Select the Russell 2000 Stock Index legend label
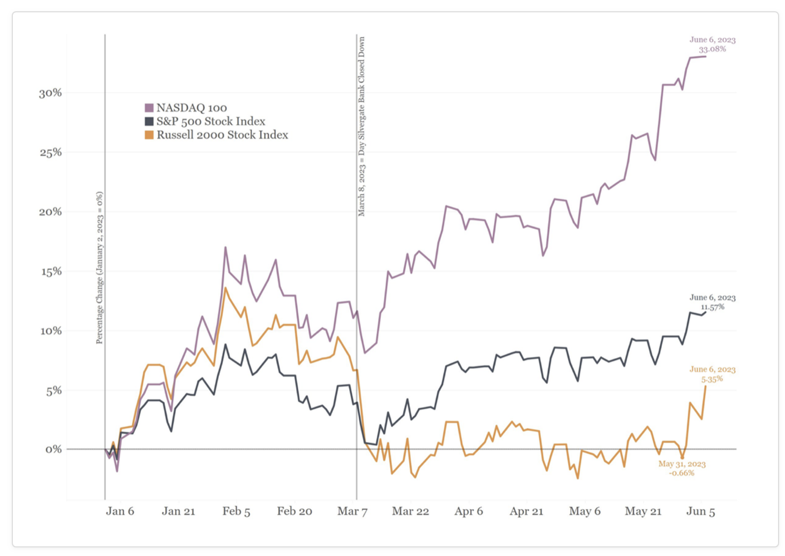 coord(222,135)
